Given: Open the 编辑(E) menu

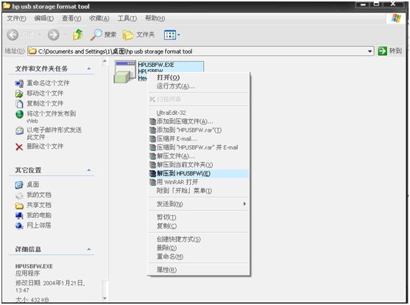Looking at the screenshot, I should coord(44,18).
